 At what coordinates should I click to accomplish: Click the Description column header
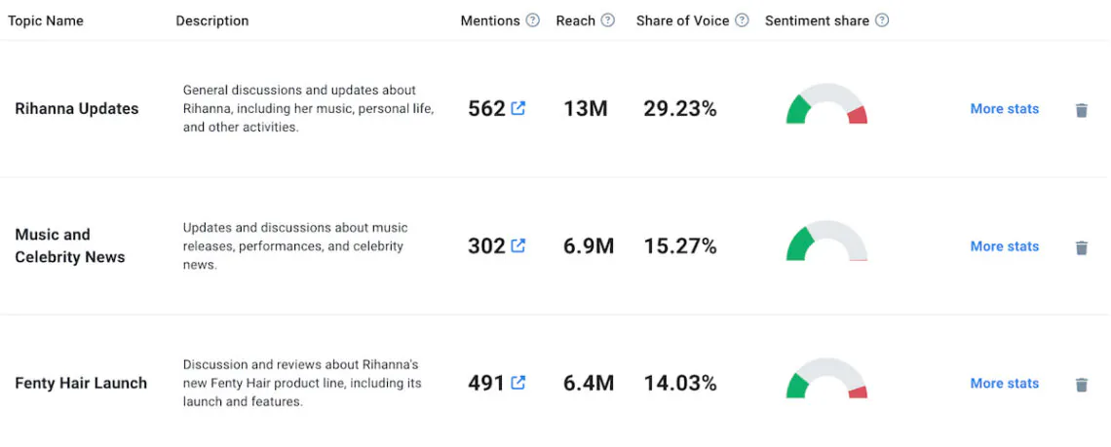click(211, 20)
